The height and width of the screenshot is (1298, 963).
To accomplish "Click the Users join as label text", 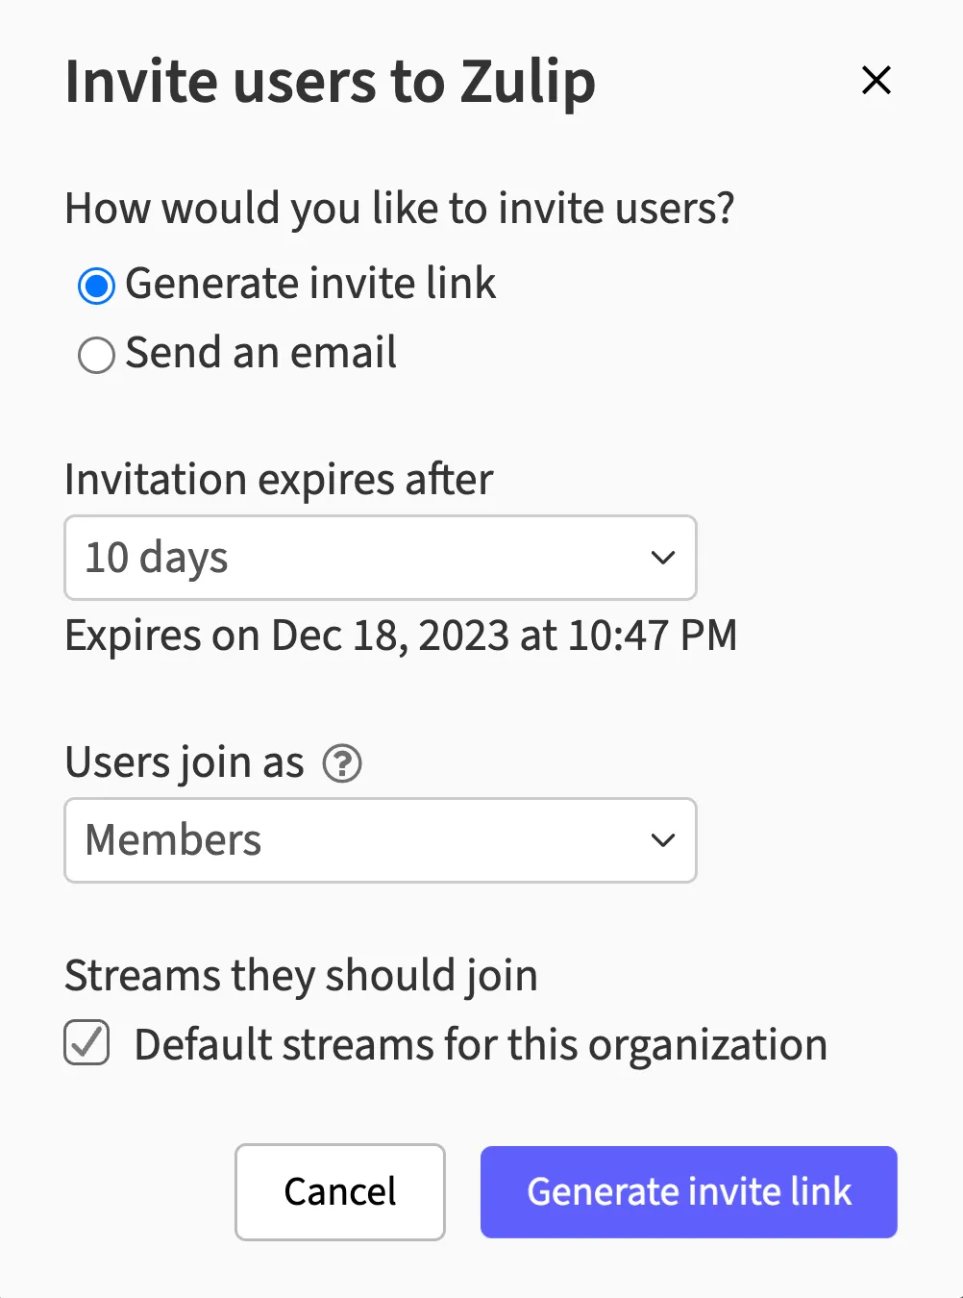I will coord(185,762).
